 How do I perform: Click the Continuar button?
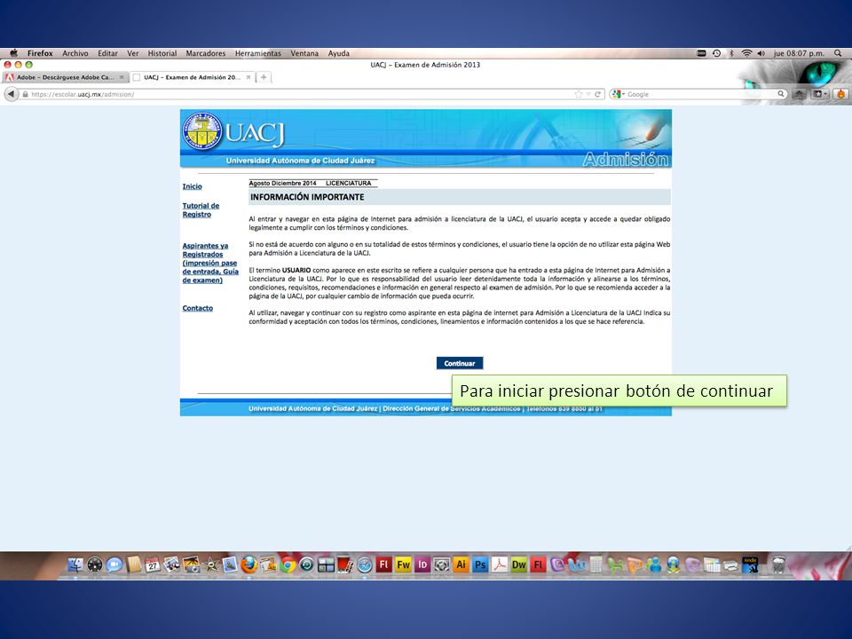[460, 363]
